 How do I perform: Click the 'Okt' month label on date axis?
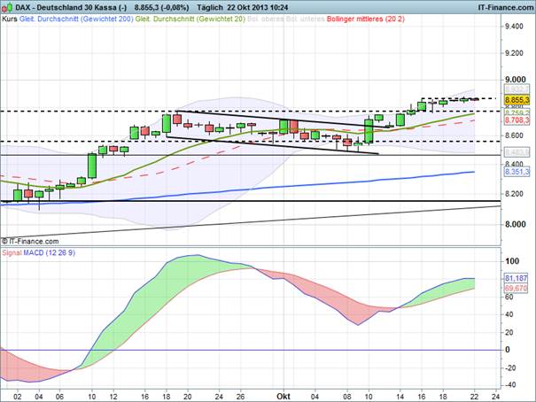284,396
